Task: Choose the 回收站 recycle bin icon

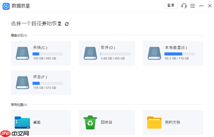Action: coord(90,122)
